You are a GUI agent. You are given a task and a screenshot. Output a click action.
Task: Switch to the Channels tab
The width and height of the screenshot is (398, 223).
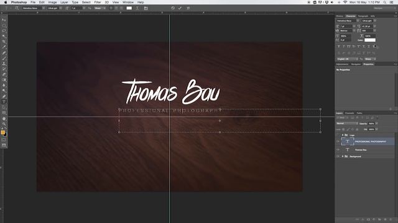(x=349, y=113)
